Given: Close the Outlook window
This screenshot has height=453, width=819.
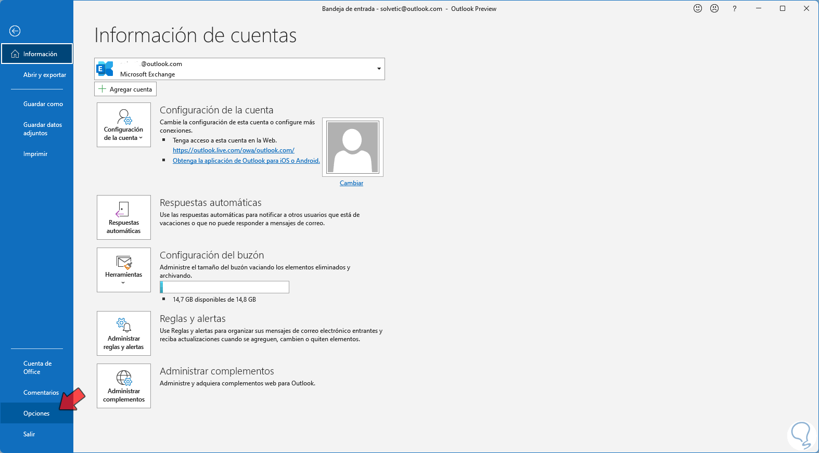Looking at the screenshot, I should pyautogui.click(x=807, y=8).
